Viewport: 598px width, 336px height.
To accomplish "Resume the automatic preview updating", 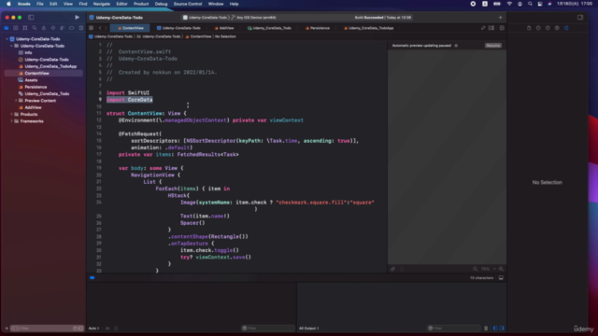I will 493,46.
